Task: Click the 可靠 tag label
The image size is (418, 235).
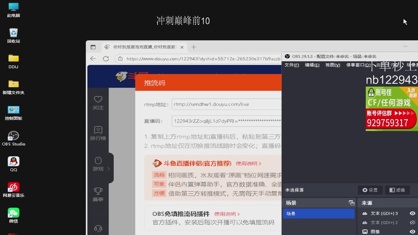Action: click(x=159, y=184)
